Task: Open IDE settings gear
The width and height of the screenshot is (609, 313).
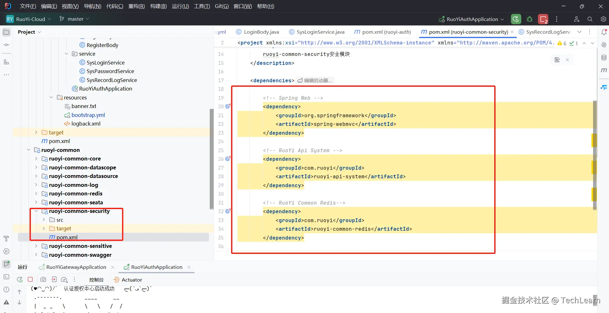Action: pyautogui.click(x=603, y=19)
